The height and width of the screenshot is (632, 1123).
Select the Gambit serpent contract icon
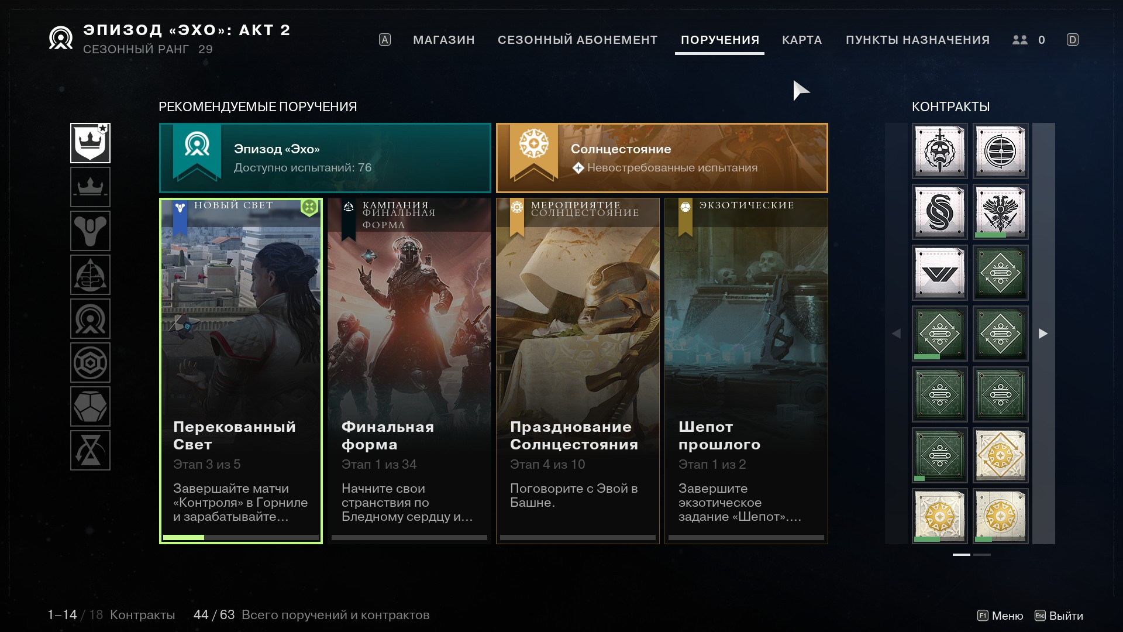[939, 212]
